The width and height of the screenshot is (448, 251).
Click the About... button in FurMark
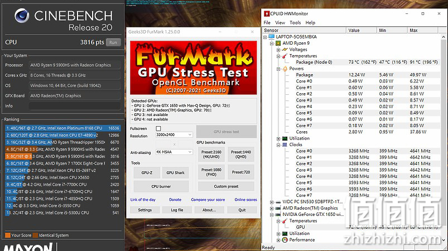click(209, 210)
